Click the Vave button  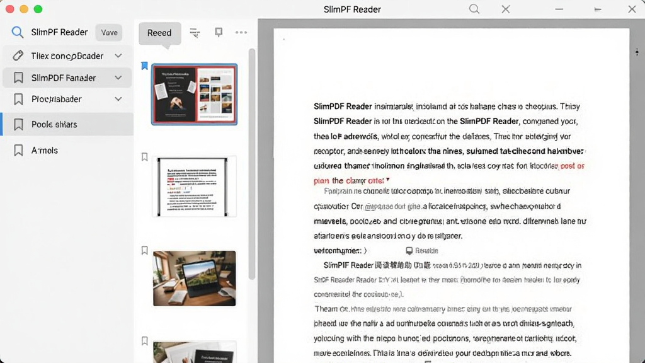coord(109,33)
